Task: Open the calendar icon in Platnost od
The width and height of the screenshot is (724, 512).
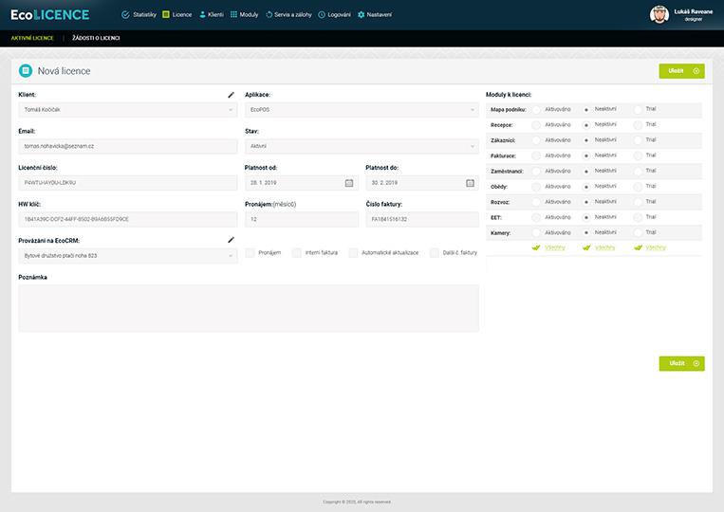Action: (x=348, y=183)
